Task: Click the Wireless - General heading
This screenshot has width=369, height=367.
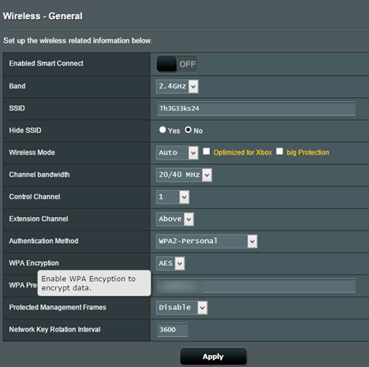Action: (43, 17)
